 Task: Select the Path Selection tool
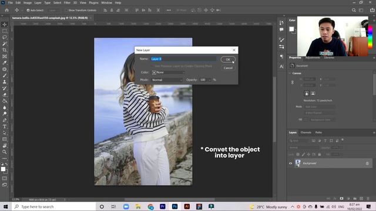pyautogui.click(x=5, y=133)
